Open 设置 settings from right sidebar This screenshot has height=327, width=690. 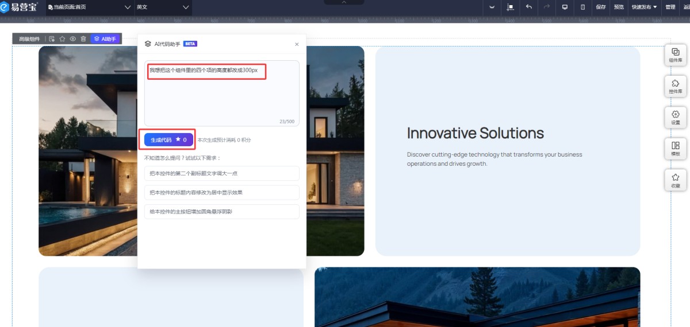point(675,117)
